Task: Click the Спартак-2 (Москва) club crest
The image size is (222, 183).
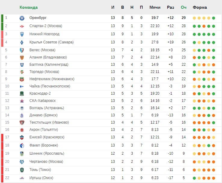Action: pos(22,26)
